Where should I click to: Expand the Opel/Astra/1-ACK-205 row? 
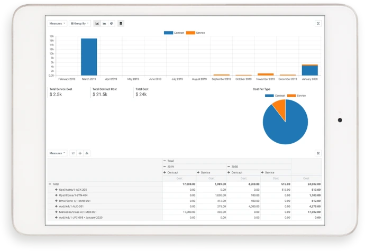56,189
